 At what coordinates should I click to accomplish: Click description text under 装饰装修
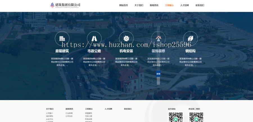click(x=158, y=62)
